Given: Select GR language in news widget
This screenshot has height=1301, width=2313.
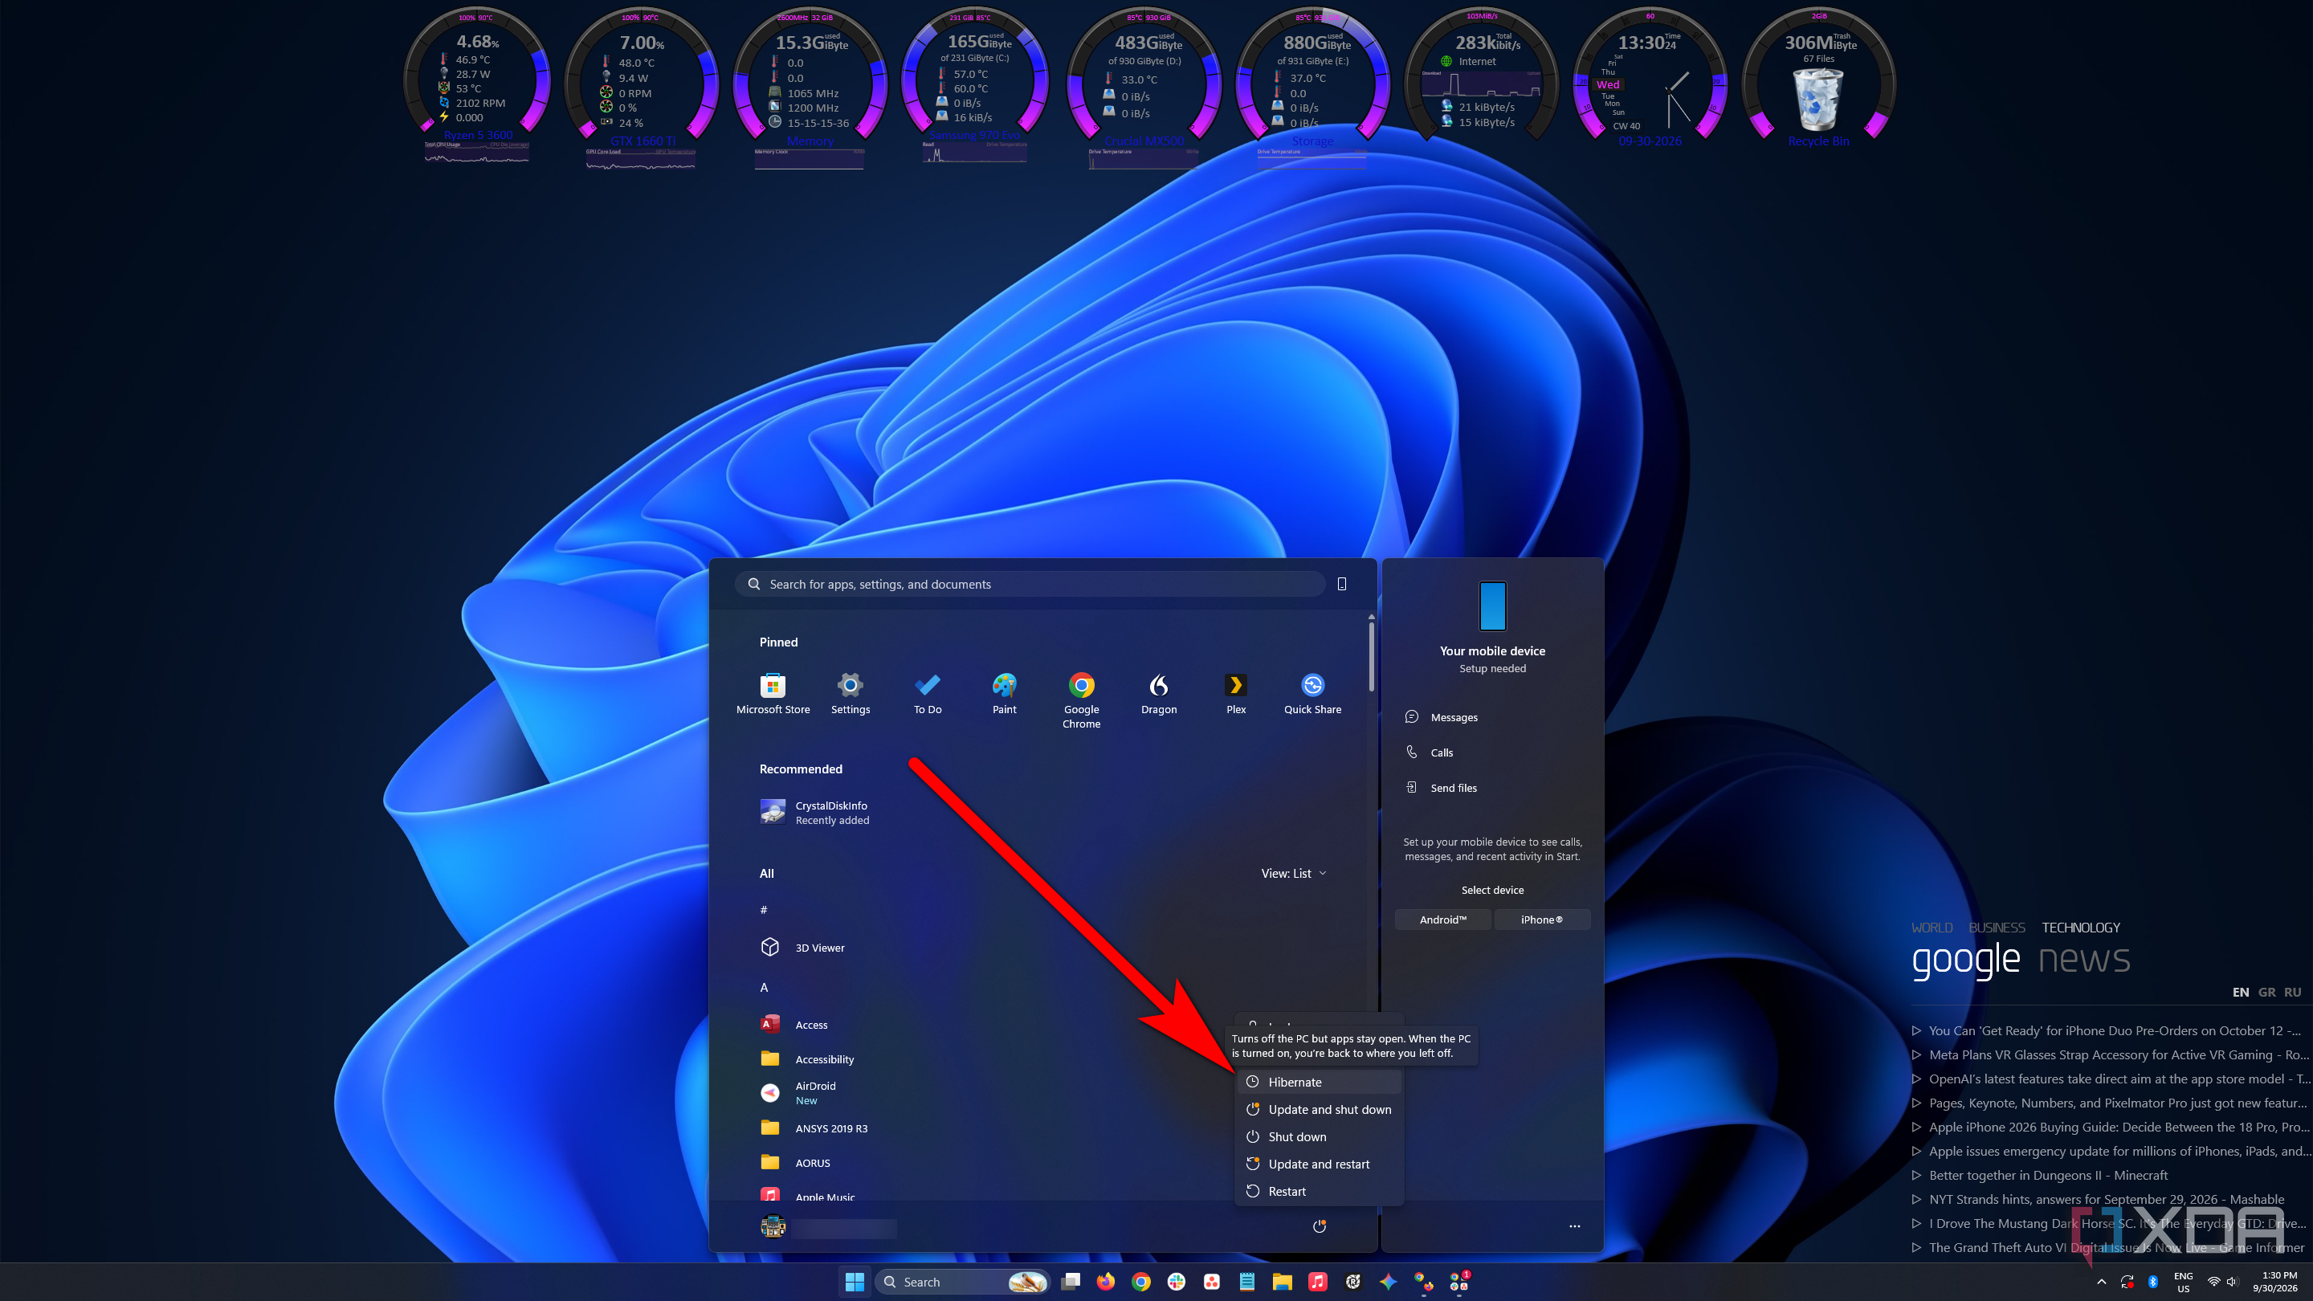Looking at the screenshot, I should (2266, 992).
